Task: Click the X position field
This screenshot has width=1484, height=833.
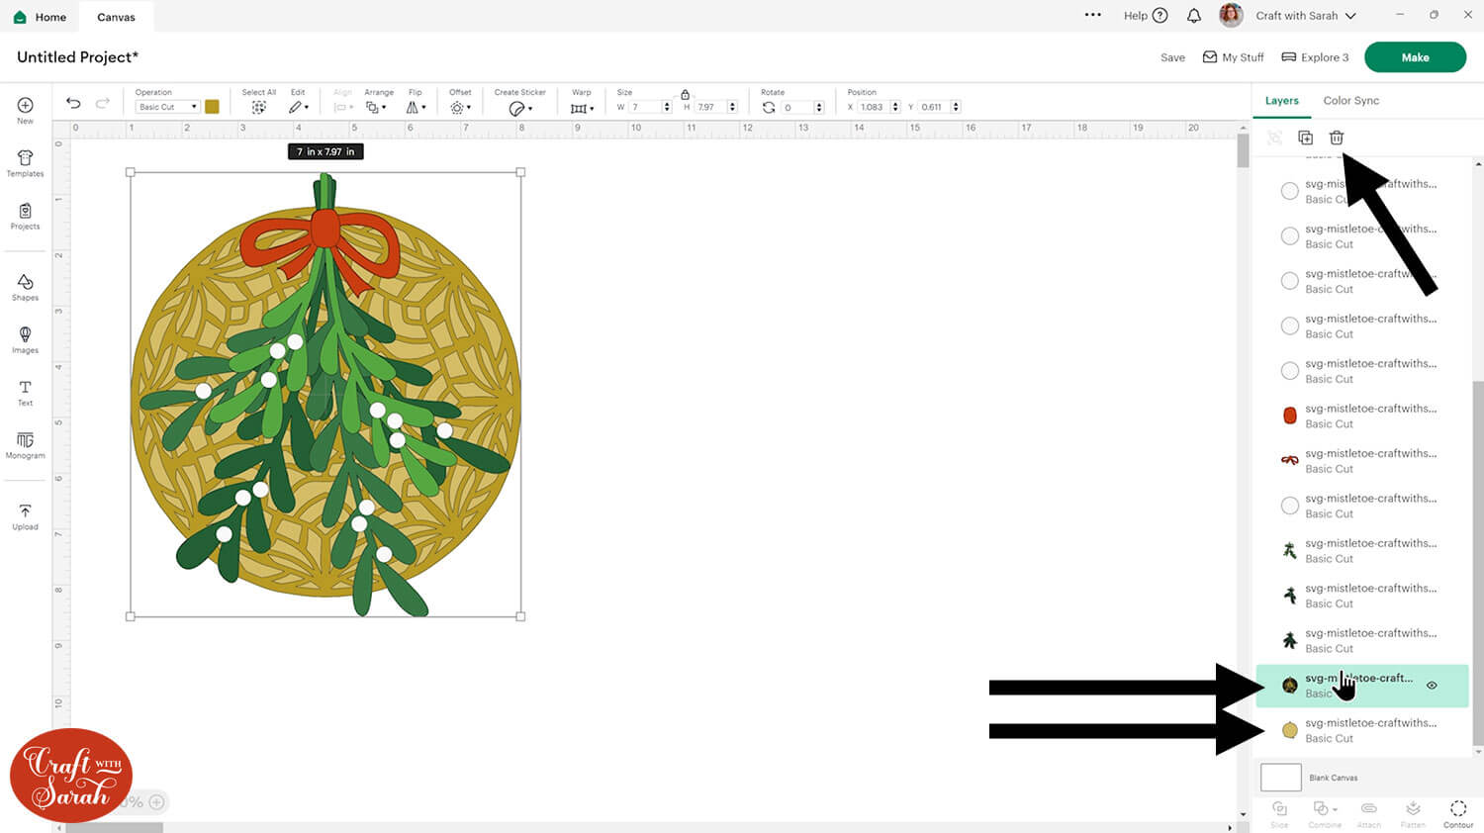Action: [x=874, y=107]
